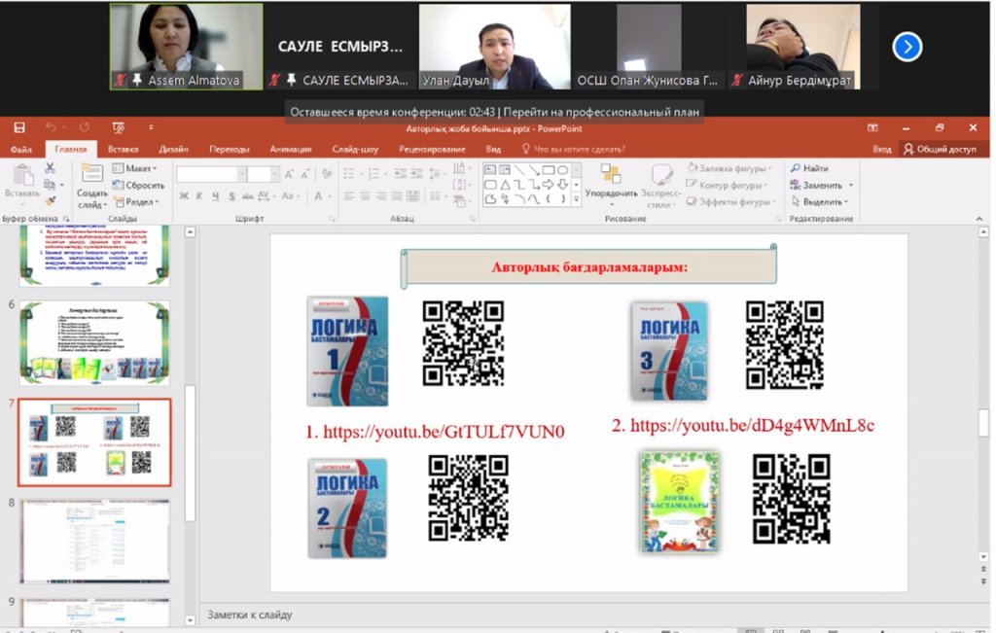The height and width of the screenshot is (633, 996).
Task: Justify the text
Action: pyautogui.click(x=397, y=196)
